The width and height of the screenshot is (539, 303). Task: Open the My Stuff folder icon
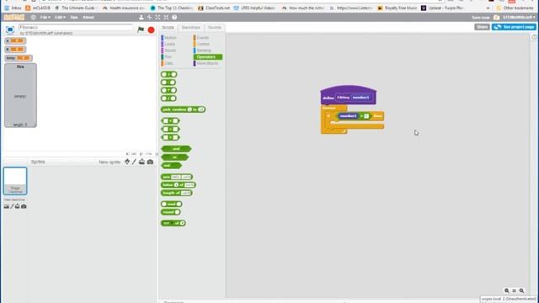click(x=496, y=17)
